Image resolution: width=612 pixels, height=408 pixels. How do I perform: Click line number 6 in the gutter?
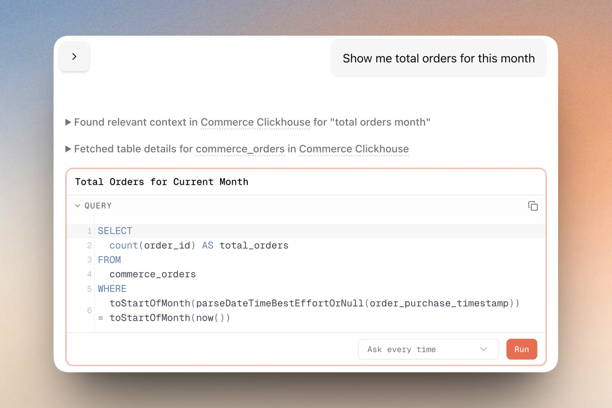(89, 310)
